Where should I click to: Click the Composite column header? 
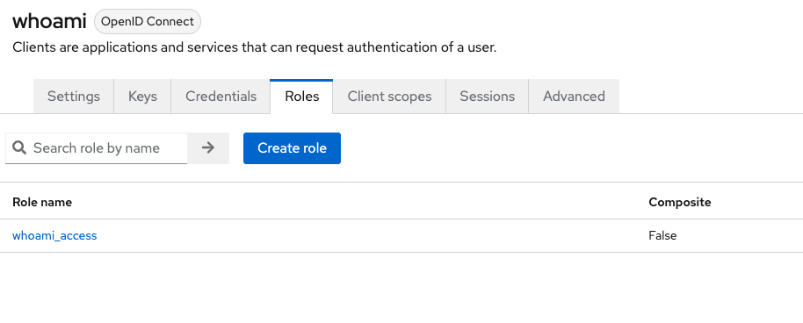(x=680, y=202)
